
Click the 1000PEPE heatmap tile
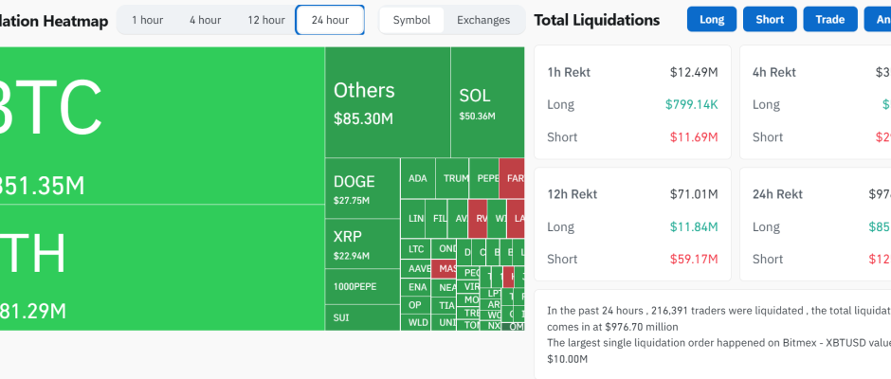point(362,286)
